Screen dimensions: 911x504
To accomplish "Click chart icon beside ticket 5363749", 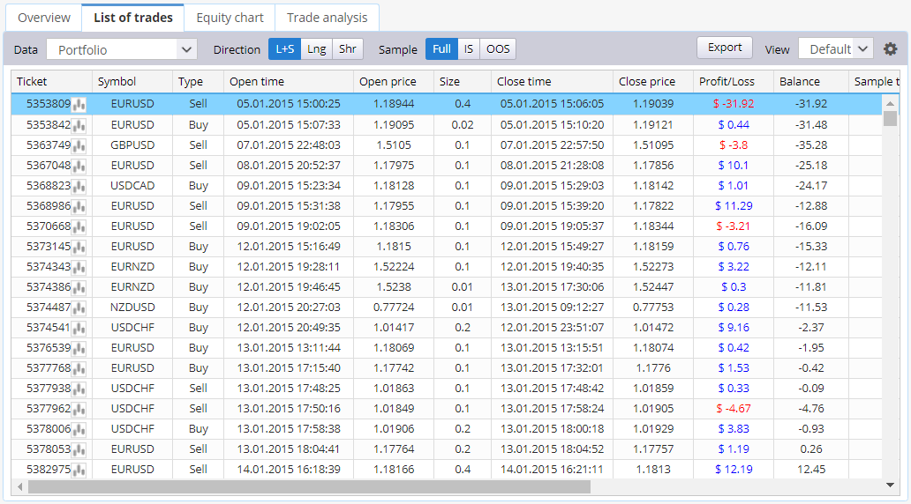I will click(x=79, y=145).
